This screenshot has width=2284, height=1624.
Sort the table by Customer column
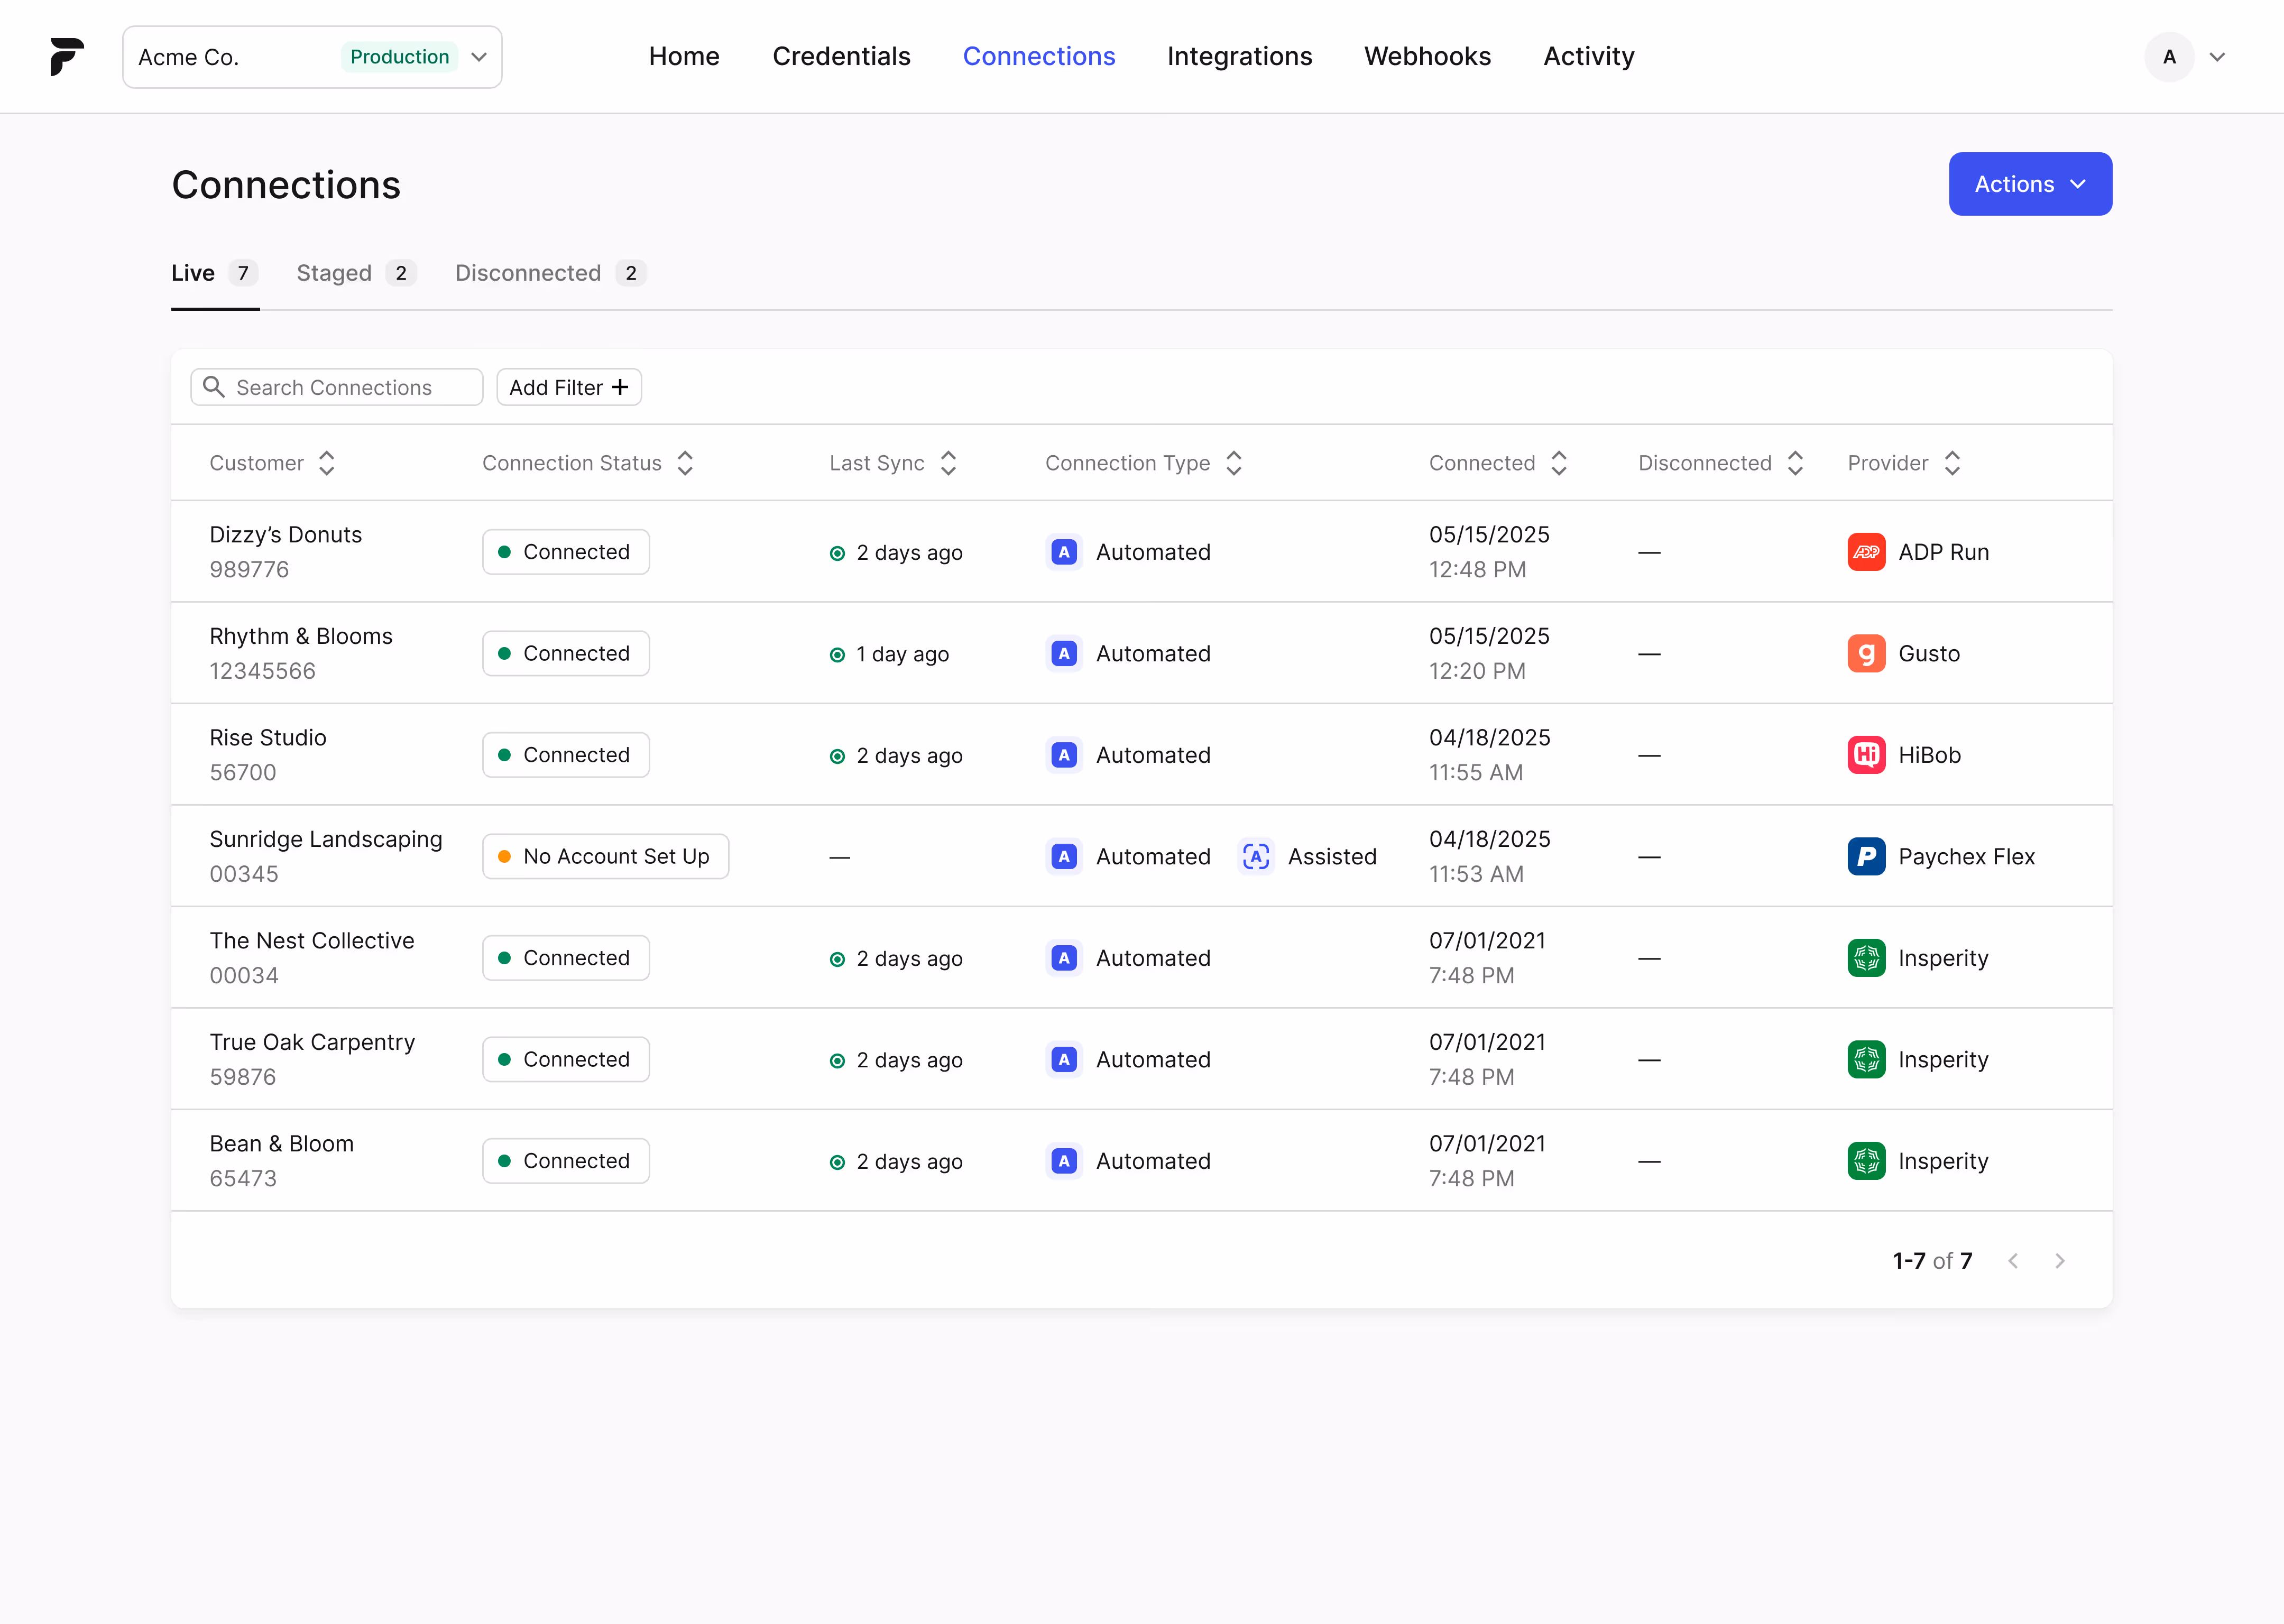pyautogui.click(x=326, y=462)
